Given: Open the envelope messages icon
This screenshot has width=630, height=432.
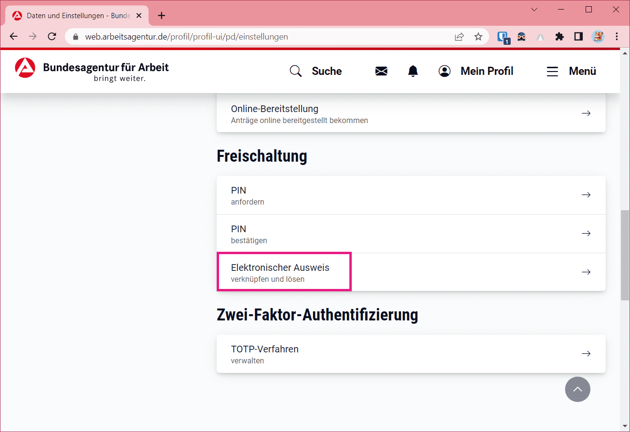Looking at the screenshot, I should pyautogui.click(x=381, y=71).
